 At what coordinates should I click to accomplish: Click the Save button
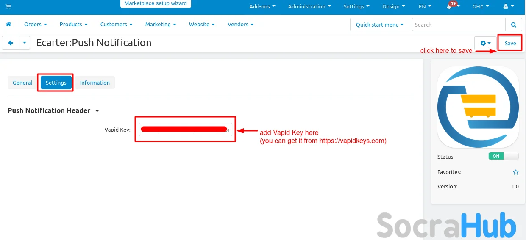point(510,43)
